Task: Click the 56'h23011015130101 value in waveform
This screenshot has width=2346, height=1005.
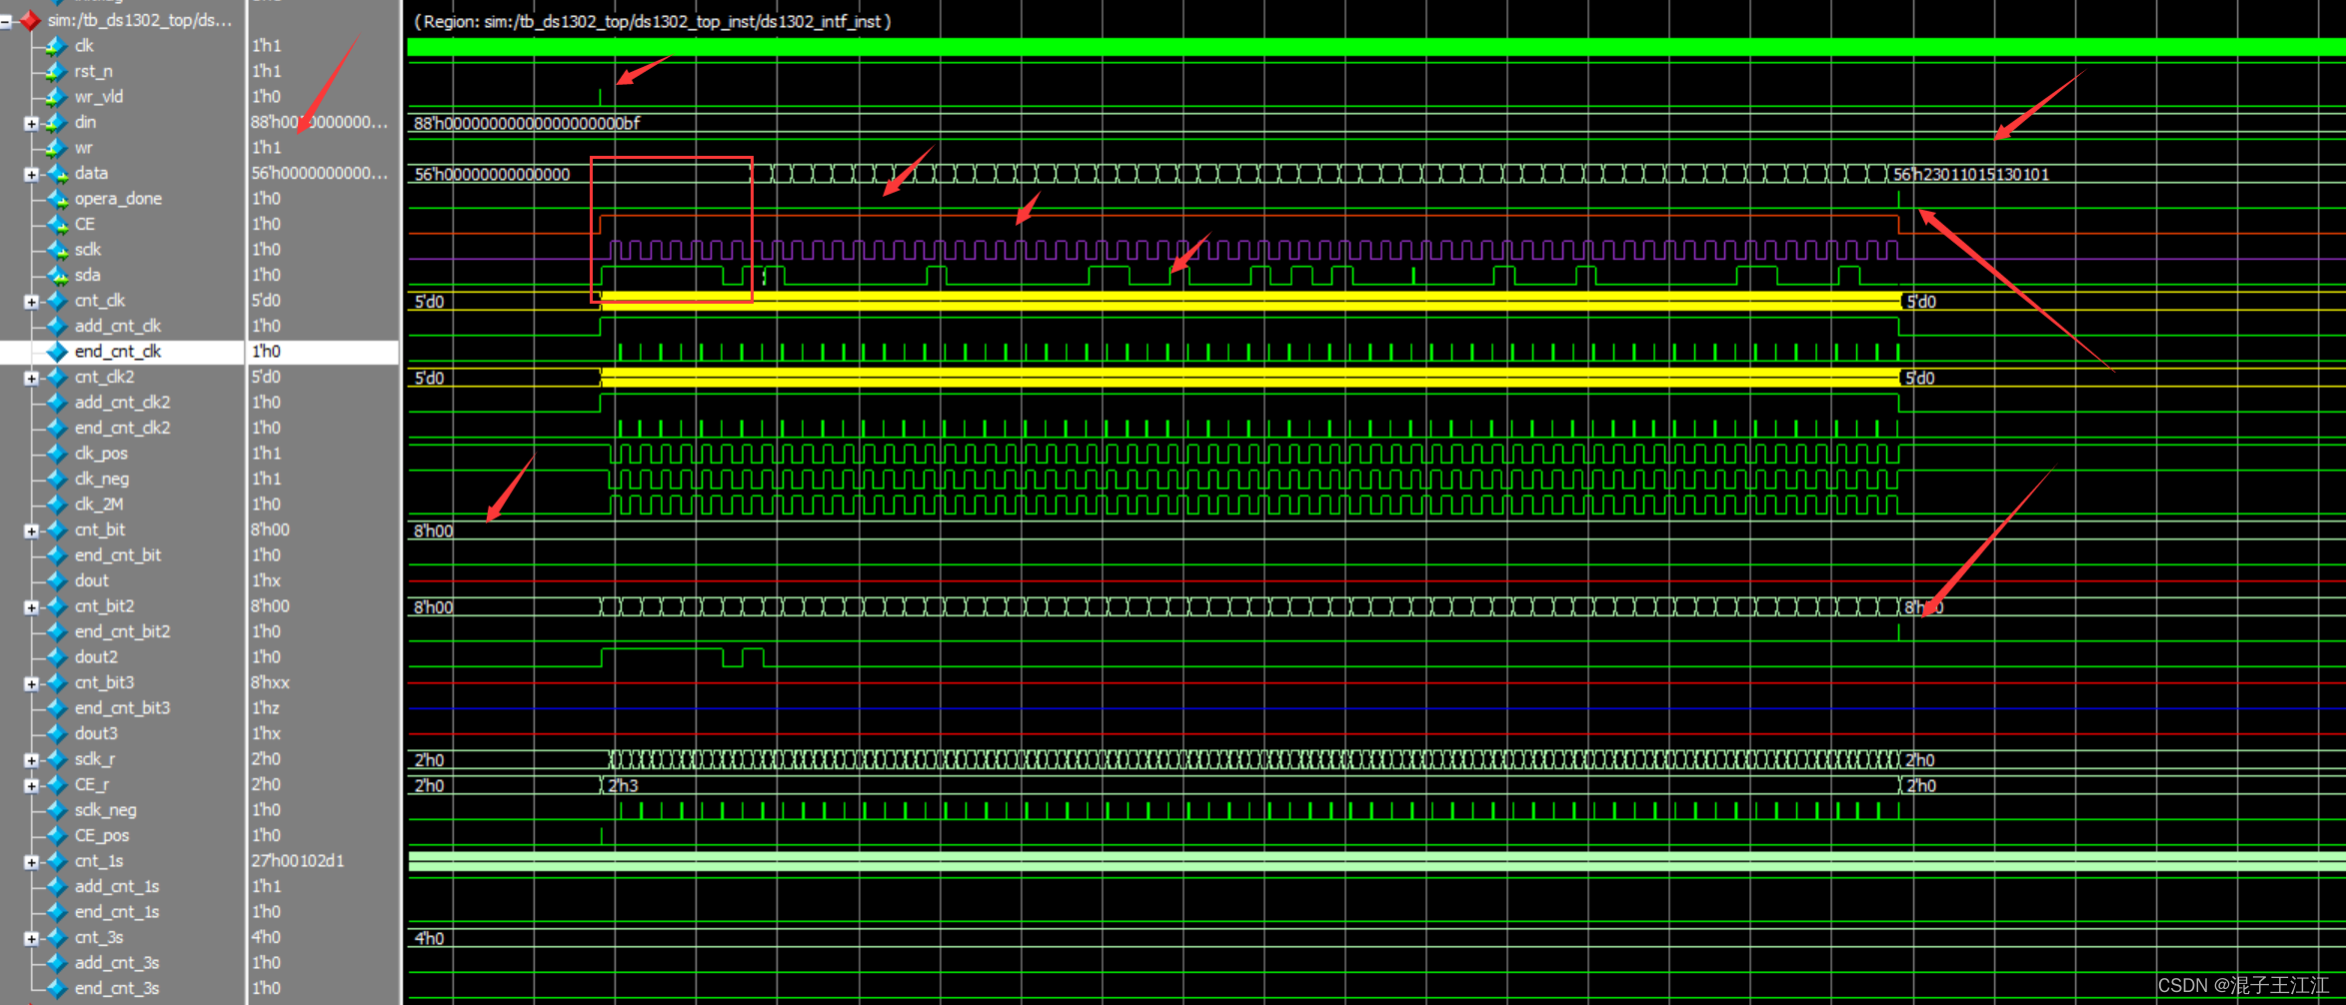Action: [x=1971, y=173]
